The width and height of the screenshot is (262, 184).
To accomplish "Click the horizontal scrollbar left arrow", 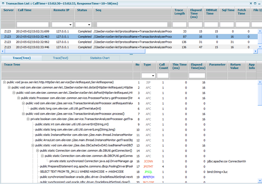I will point(2,51).
